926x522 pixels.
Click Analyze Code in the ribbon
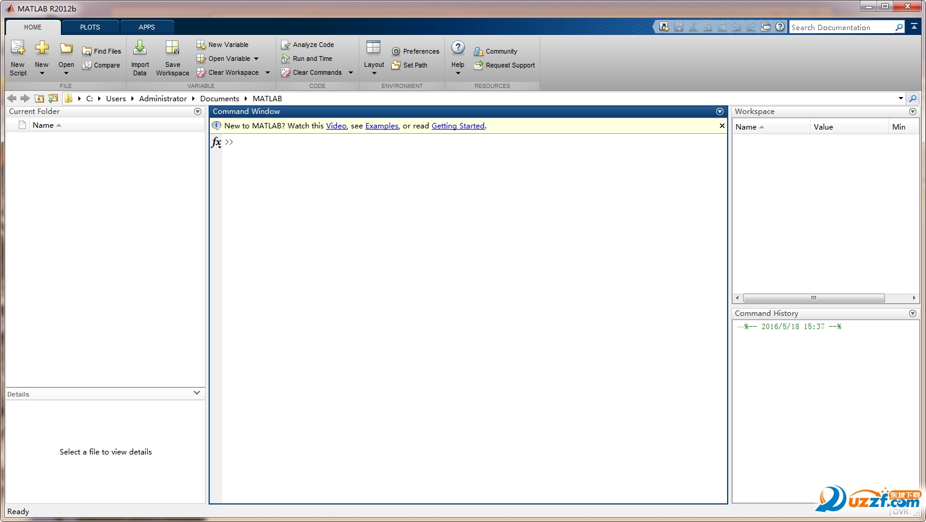[286, 45]
